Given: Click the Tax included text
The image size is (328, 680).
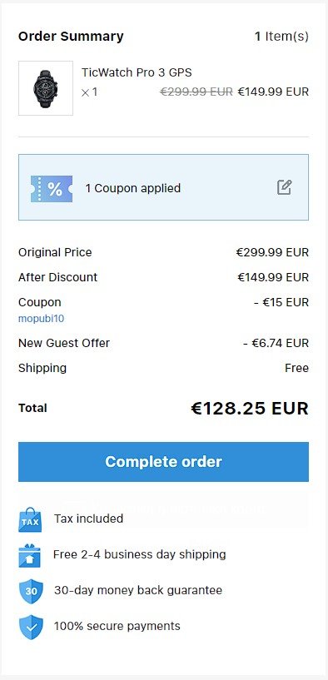Looking at the screenshot, I should click(88, 519).
